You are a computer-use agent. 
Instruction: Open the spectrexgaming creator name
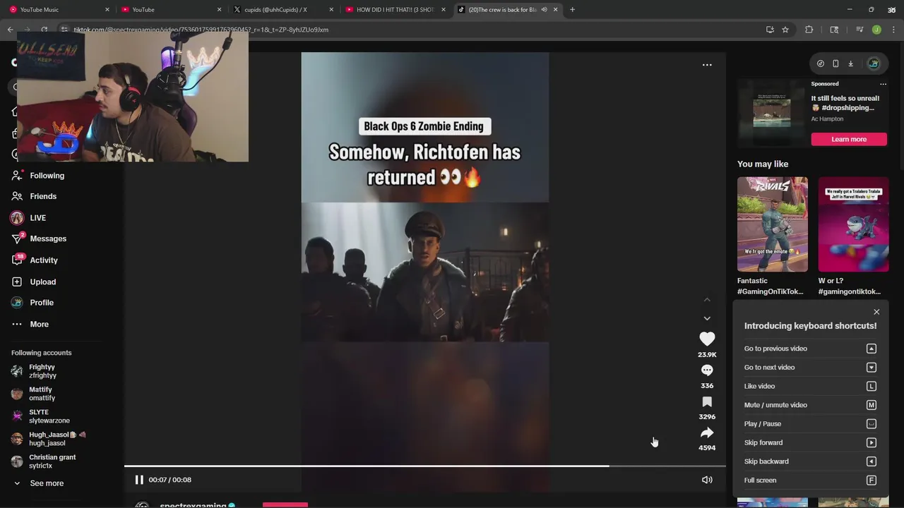193,505
